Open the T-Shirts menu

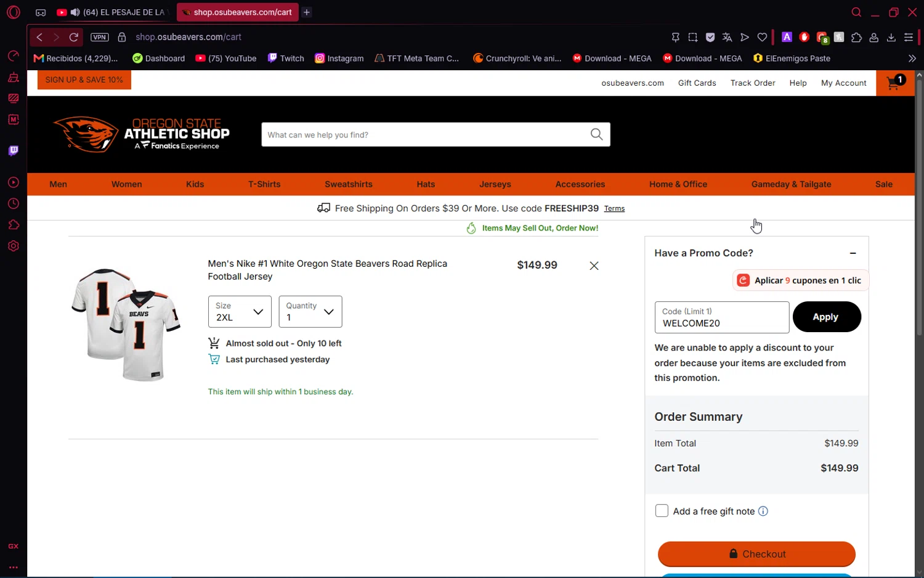pyautogui.click(x=264, y=184)
